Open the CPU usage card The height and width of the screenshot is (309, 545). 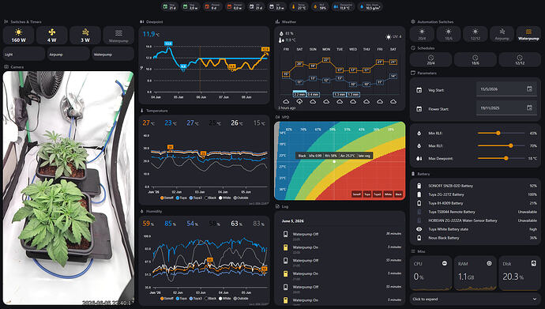(430, 273)
